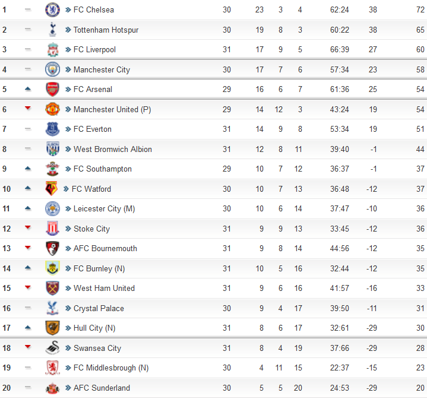Click the AFC Sunderland crest
Viewport: 427px width, 399px height.
(x=52, y=388)
